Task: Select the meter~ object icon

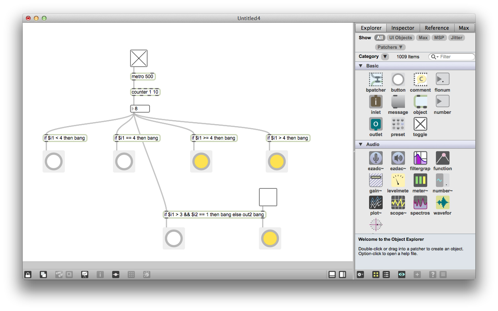Action: tap(420, 180)
